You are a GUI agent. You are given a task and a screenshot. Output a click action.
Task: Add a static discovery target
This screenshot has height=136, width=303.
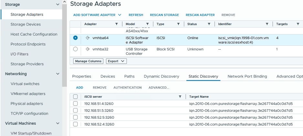click(x=79, y=88)
